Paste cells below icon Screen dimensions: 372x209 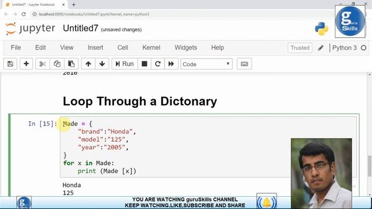(71, 64)
